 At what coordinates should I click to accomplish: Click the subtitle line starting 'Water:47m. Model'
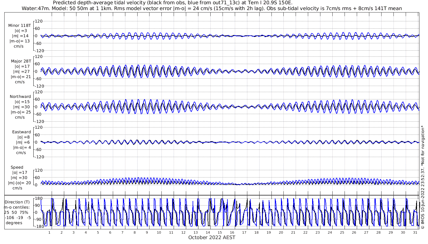[212, 9]
